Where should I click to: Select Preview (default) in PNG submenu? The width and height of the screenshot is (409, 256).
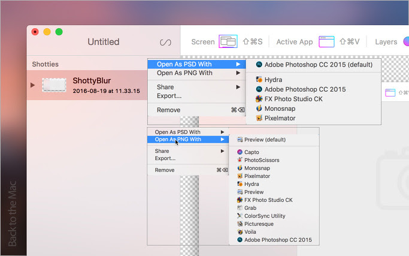click(274, 140)
